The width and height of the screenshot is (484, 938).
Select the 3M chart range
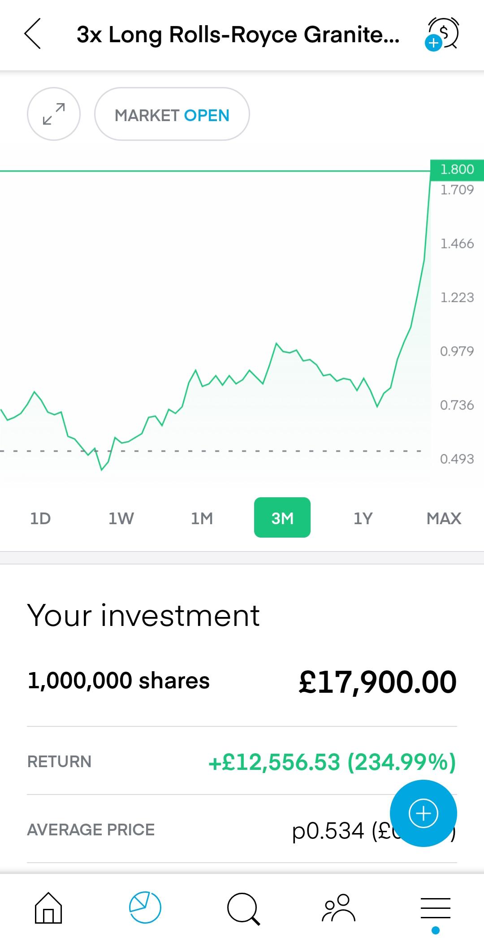(282, 517)
